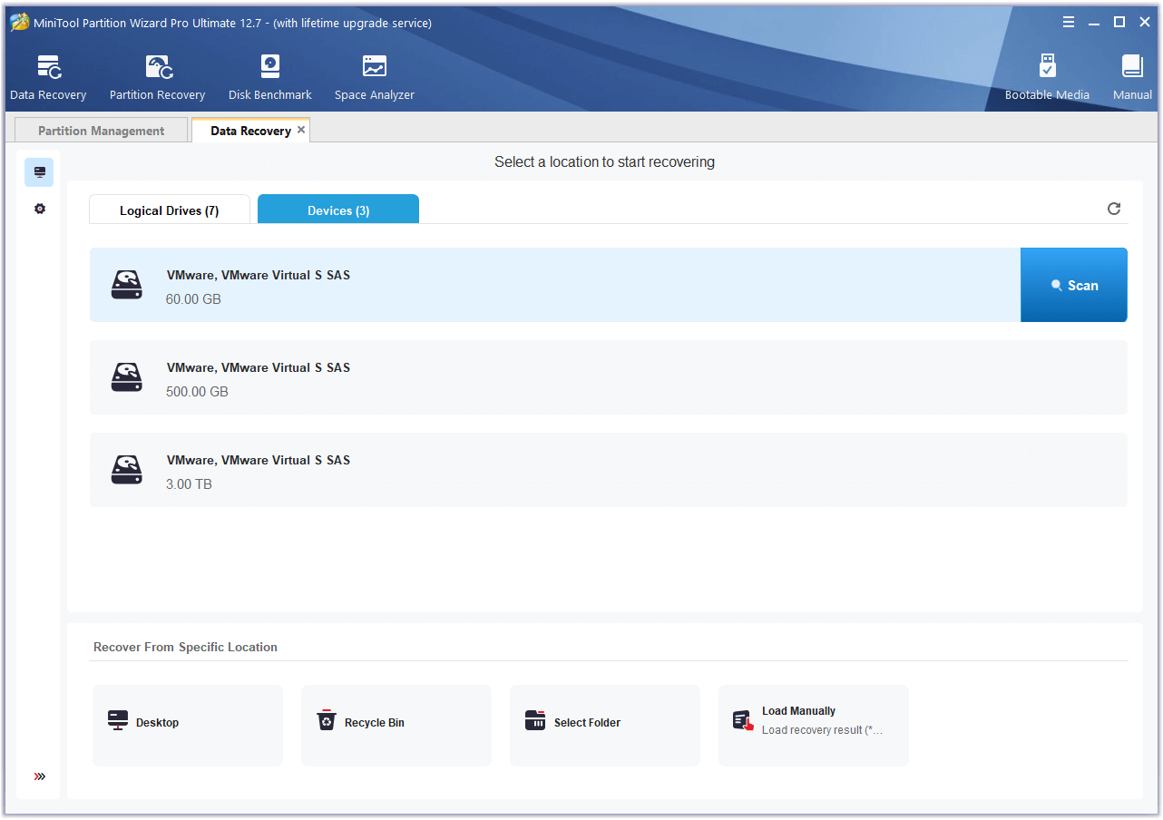Click the '500.00 GB' size text
The image size is (1163, 820).
[197, 392]
